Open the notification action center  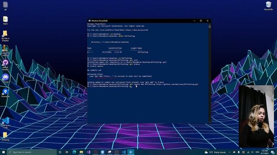coord(273,152)
